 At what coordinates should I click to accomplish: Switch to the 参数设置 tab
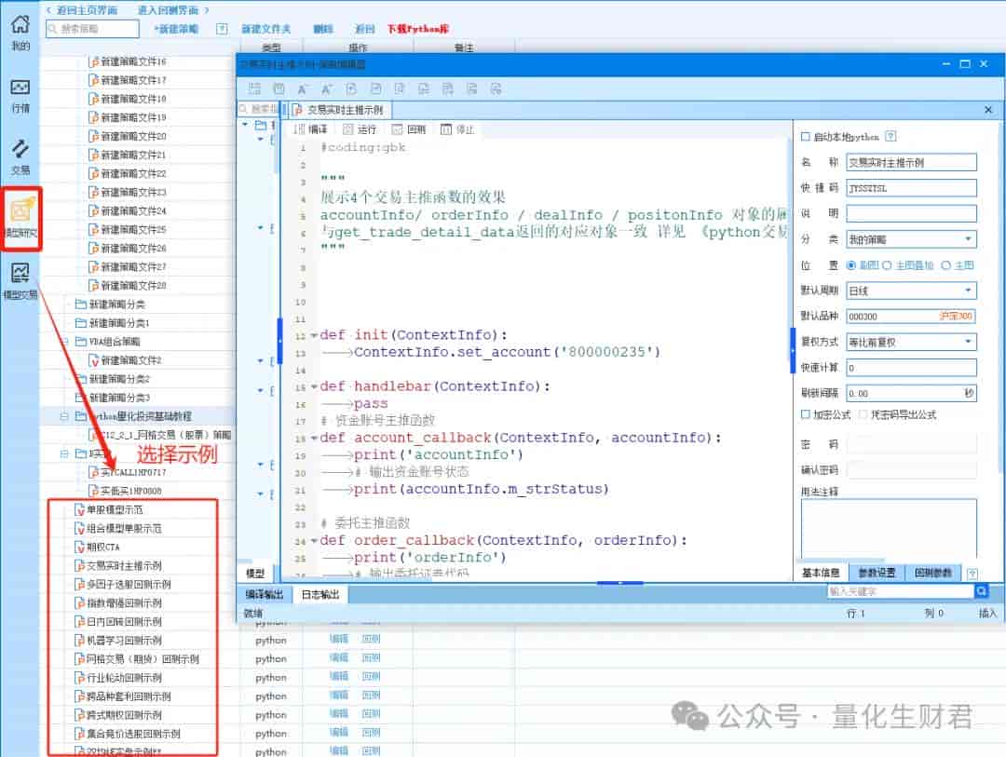(877, 573)
